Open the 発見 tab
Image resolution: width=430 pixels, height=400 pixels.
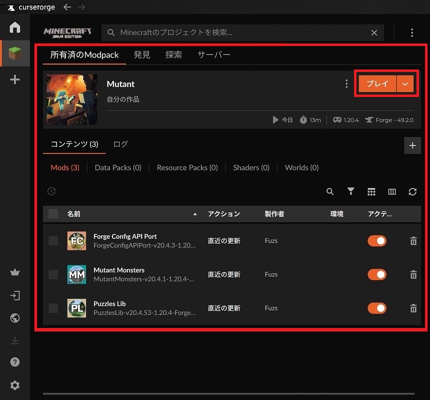coord(142,54)
